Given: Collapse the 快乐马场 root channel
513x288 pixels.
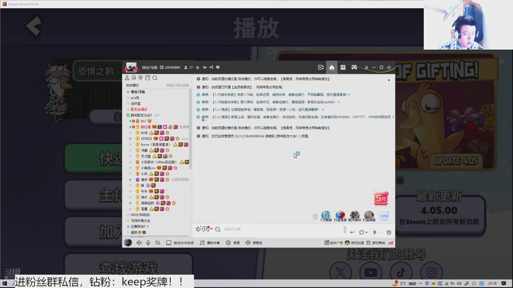Looking at the screenshot, I should pyautogui.click(x=128, y=92).
